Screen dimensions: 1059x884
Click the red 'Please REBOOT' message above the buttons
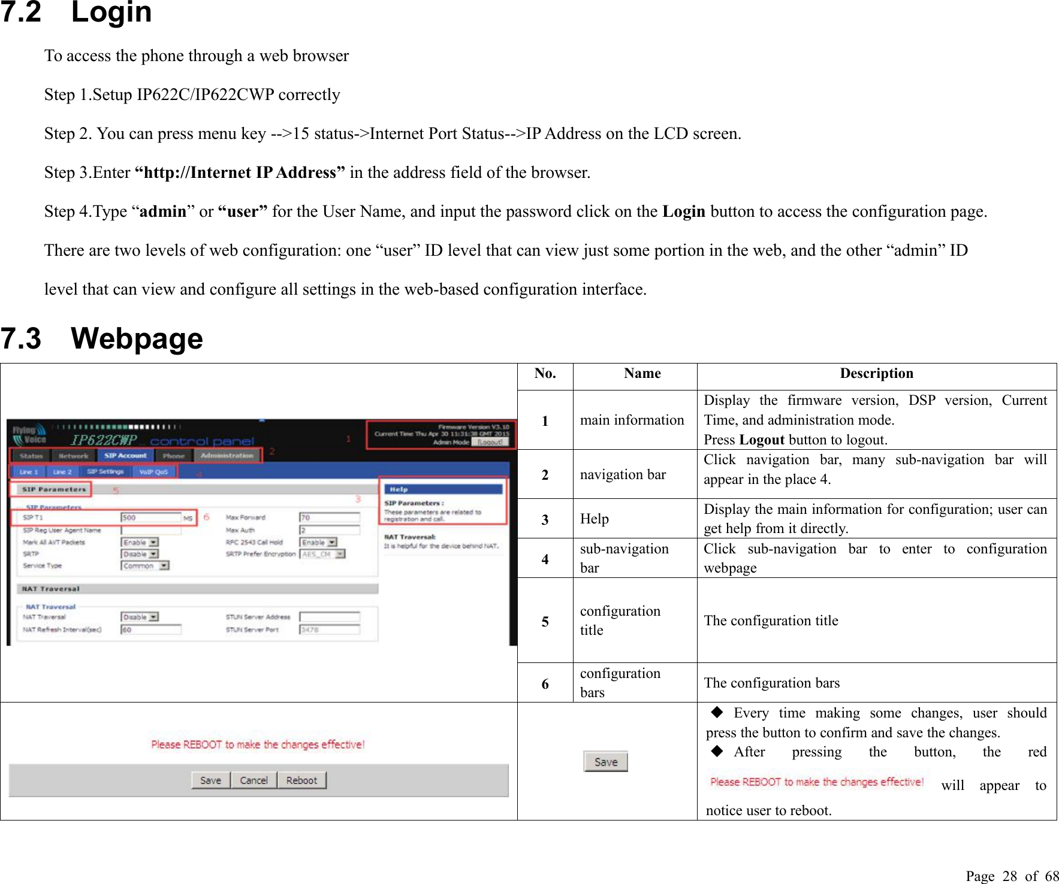click(258, 744)
